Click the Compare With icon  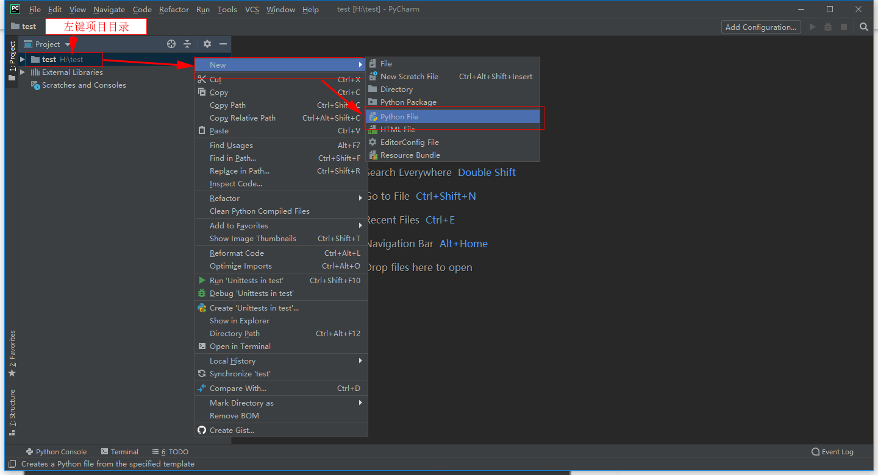[x=202, y=388]
